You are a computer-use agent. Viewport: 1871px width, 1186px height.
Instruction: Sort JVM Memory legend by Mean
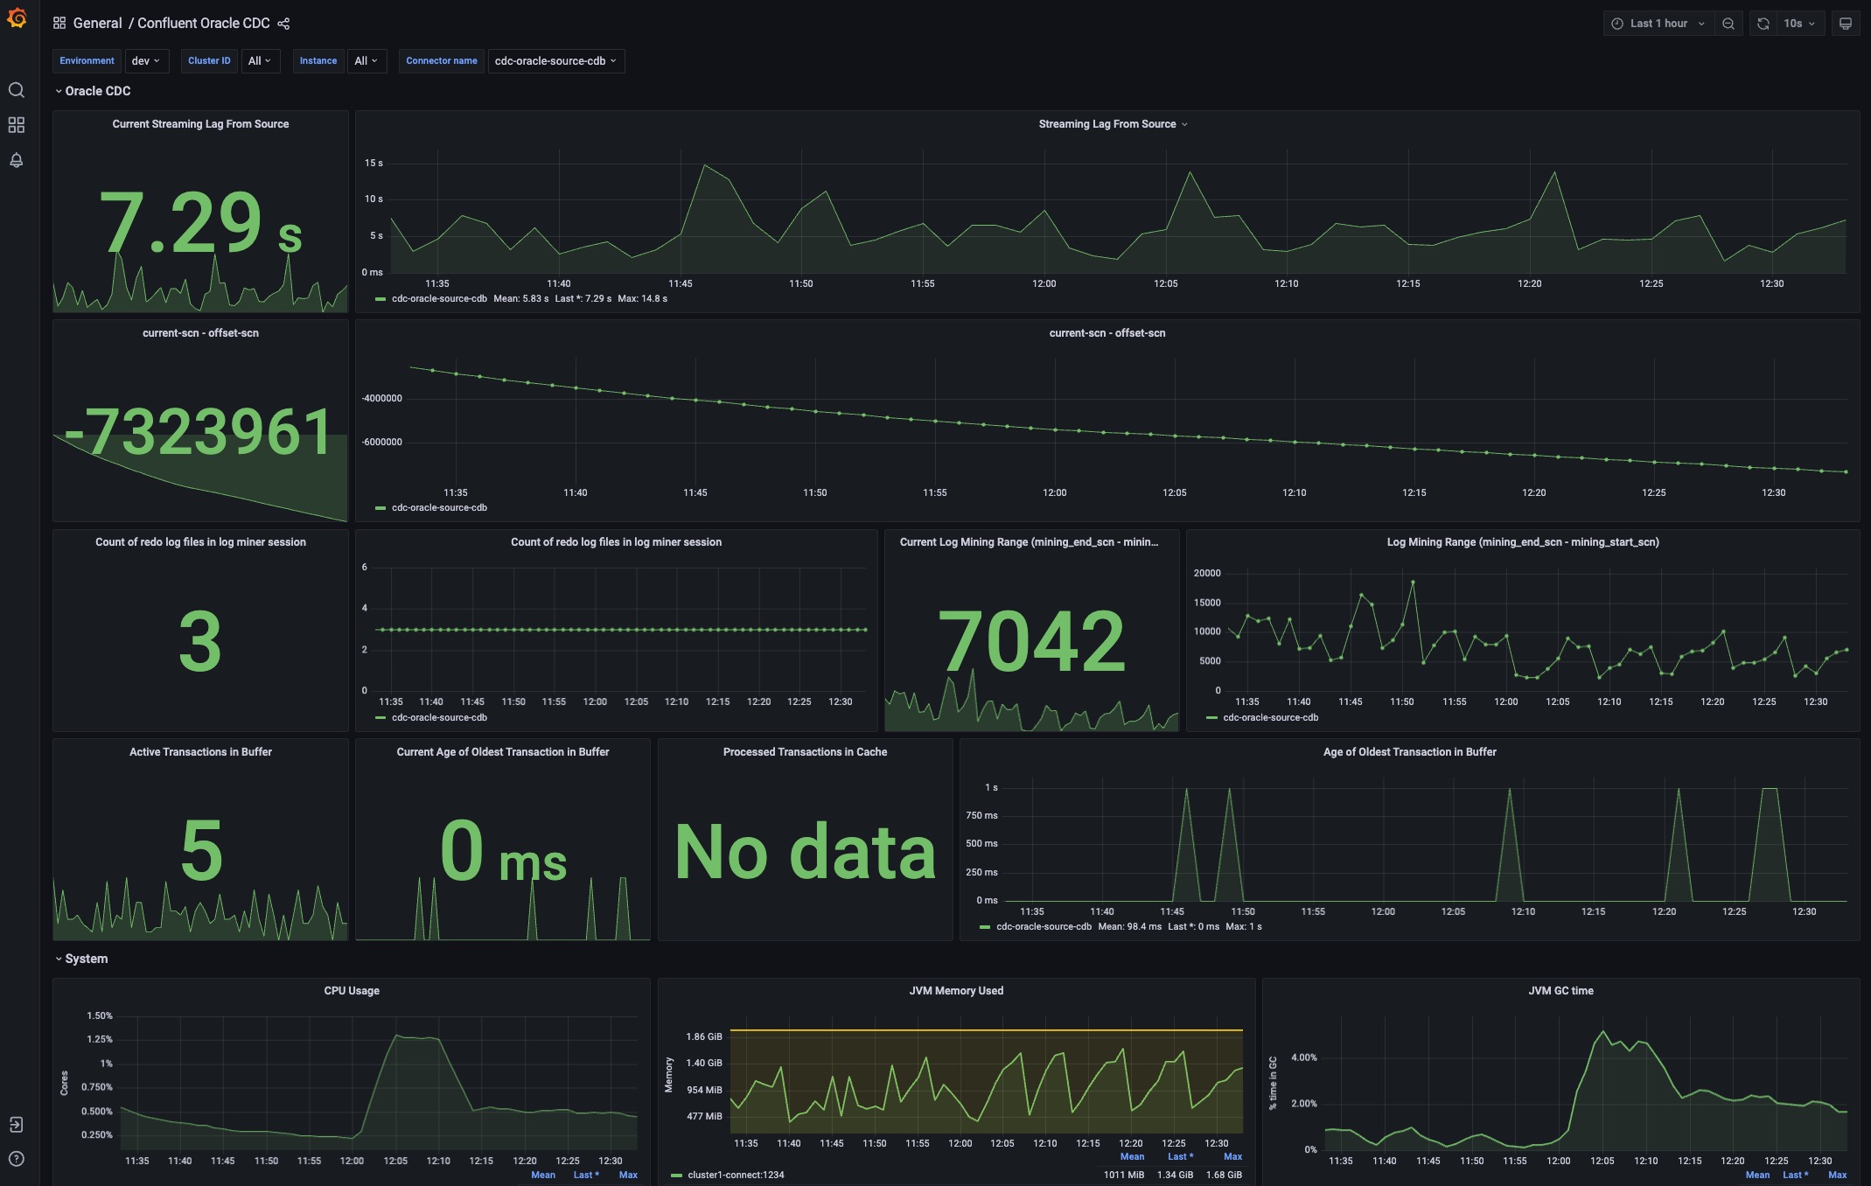coord(1132,1157)
